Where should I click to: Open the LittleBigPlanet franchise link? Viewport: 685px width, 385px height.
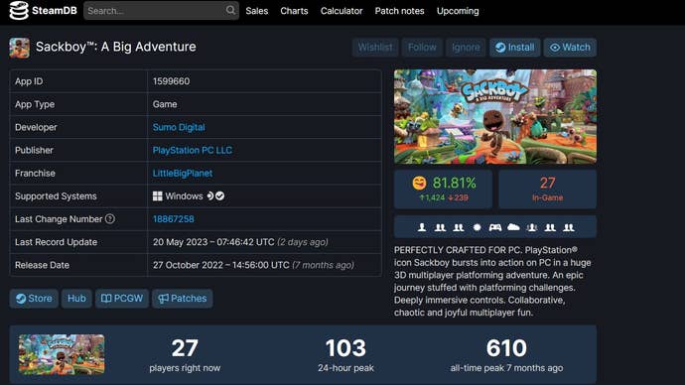[183, 174]
